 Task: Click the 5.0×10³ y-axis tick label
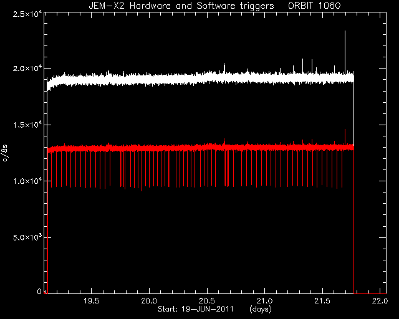click(x=27, y=237)
